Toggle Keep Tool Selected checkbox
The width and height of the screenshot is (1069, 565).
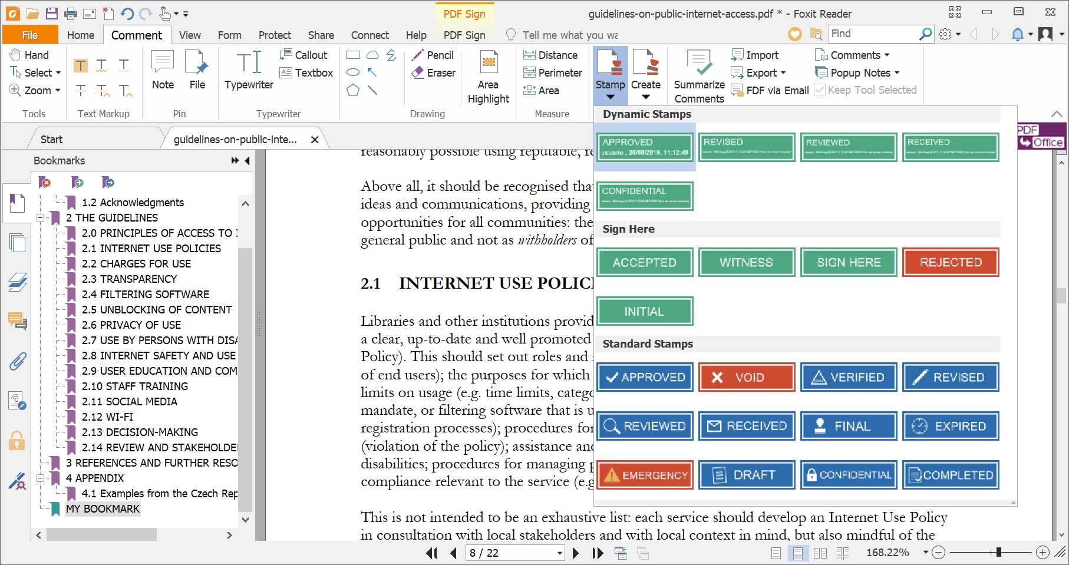pyautogui.click(x=819, y=90)
